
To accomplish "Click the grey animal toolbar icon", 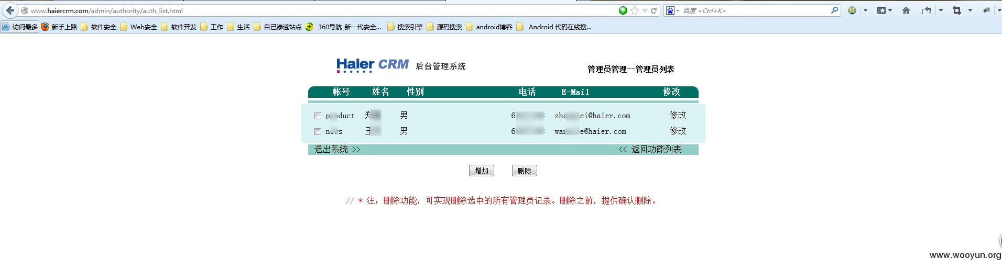I will point(987,10).
